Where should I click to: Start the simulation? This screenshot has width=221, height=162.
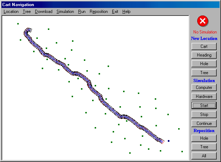pos(204,105)
